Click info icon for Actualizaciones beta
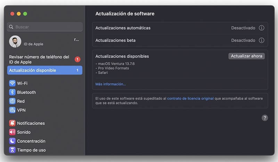278x162 pixels. click(262, 40)
